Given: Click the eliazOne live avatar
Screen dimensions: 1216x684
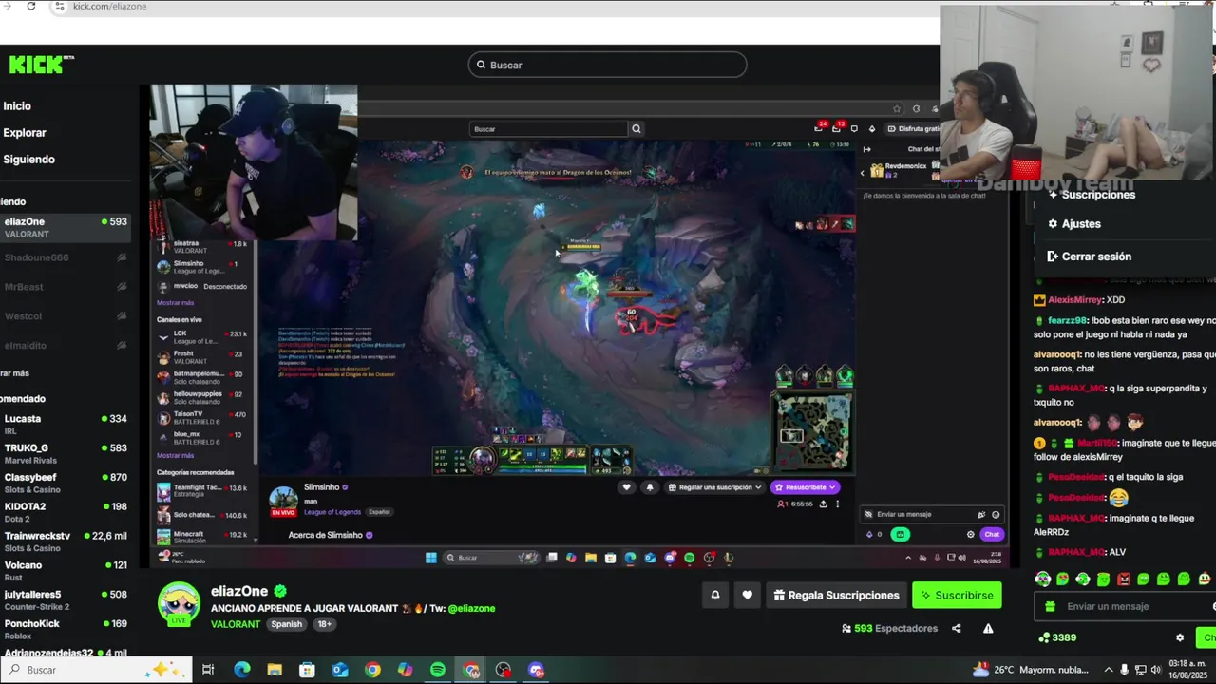Looking at the screenshot, I should coord(179,605).
